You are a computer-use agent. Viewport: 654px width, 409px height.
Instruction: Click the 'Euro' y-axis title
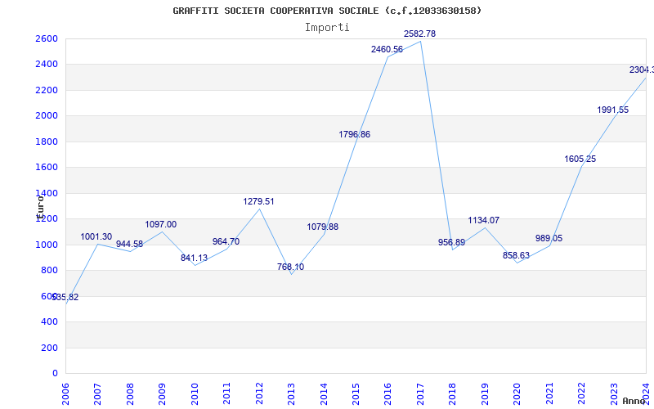coord(40,208)
